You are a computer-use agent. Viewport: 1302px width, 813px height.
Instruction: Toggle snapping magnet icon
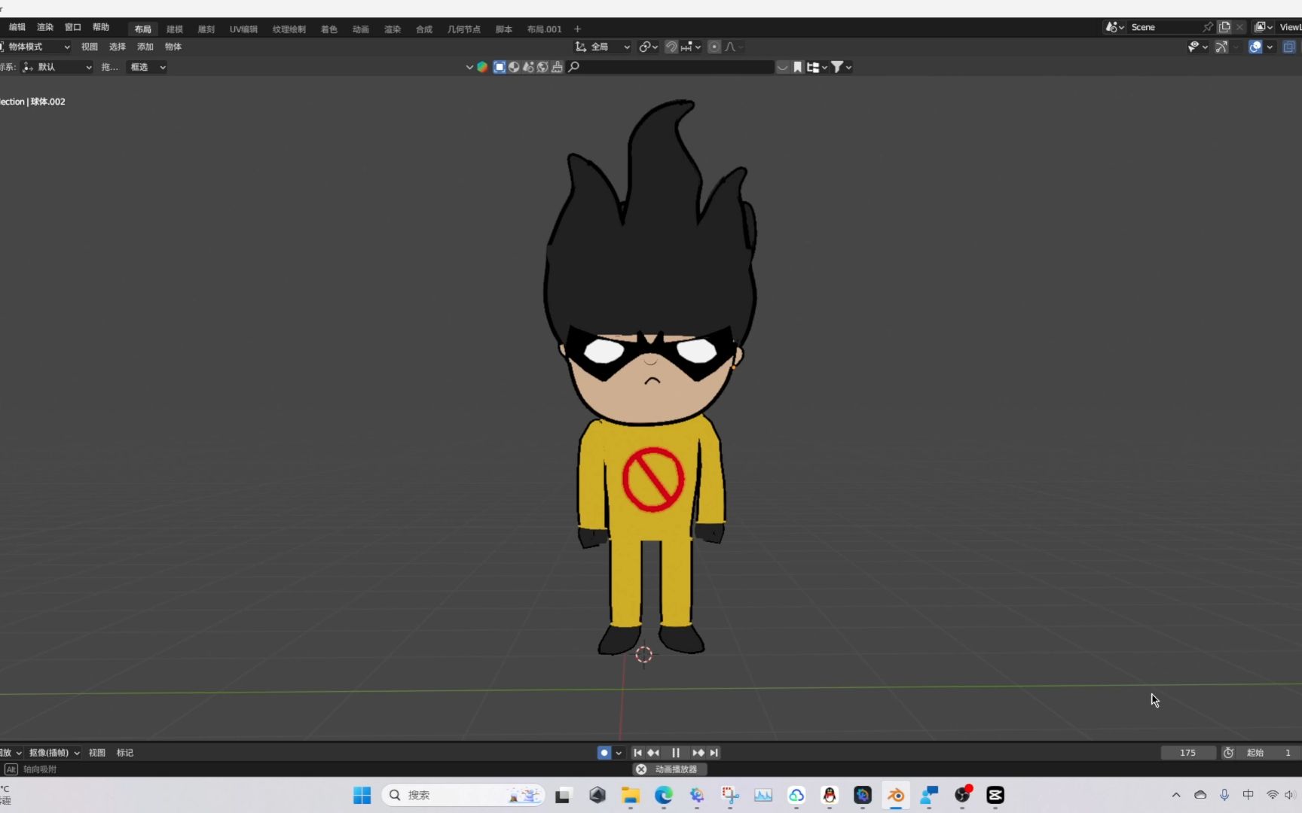(671, 47)
